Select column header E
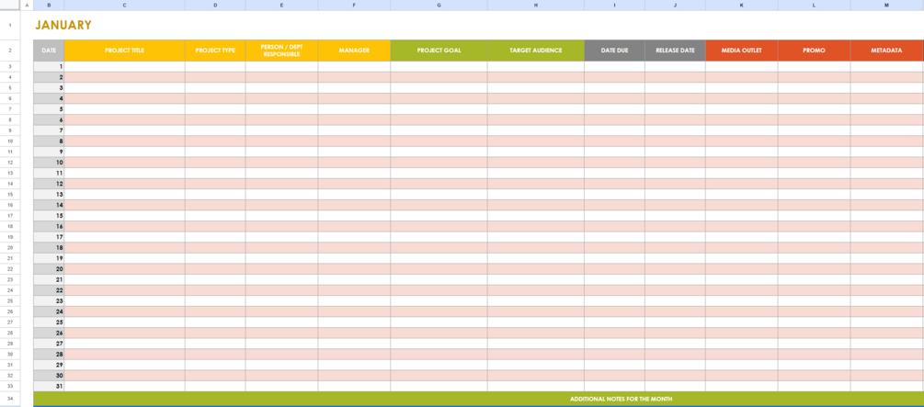The height and width of the screenshot is (407, 924). click(281, 6)
